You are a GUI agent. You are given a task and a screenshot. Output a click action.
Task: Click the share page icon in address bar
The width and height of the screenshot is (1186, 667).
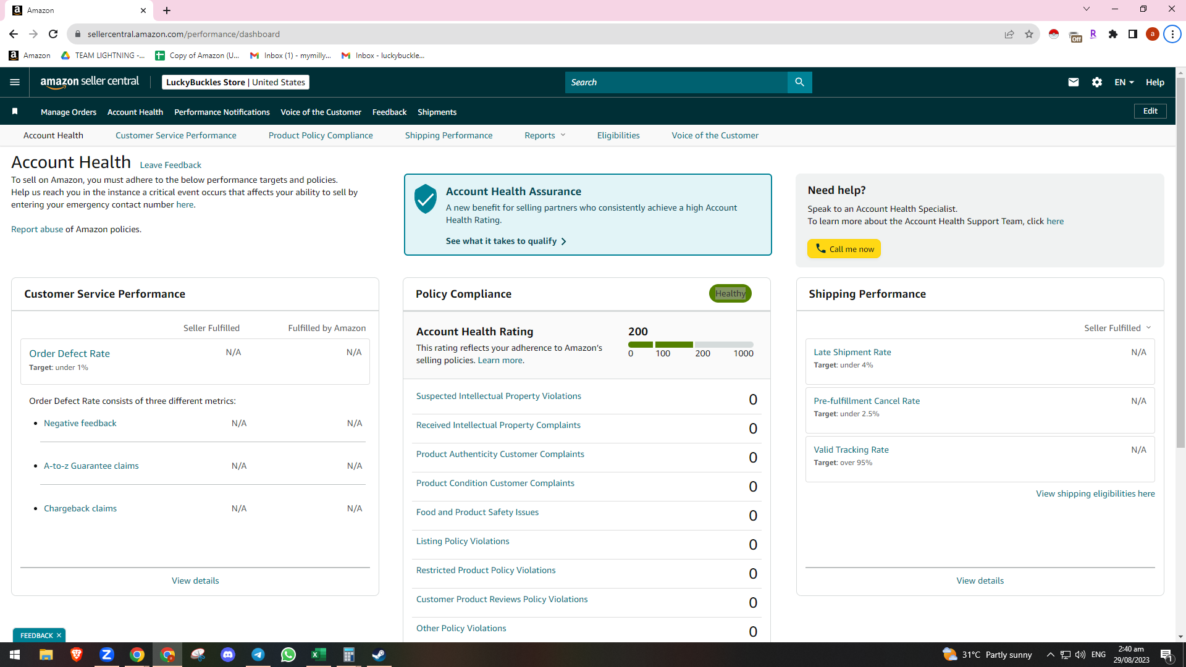coord(1009,34)
